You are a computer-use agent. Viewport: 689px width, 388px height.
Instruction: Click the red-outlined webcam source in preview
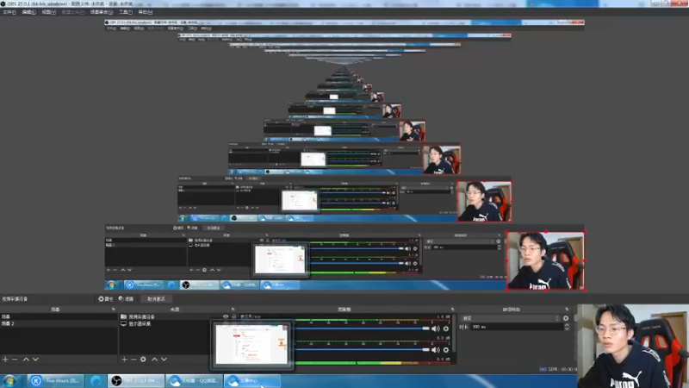[545, 260]
